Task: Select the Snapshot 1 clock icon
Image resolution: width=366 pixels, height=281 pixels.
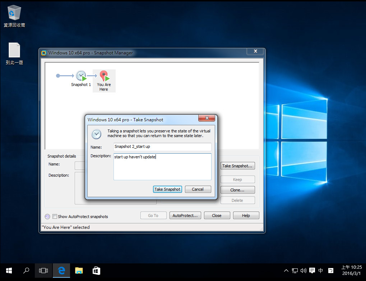Action: coord(81,76)
